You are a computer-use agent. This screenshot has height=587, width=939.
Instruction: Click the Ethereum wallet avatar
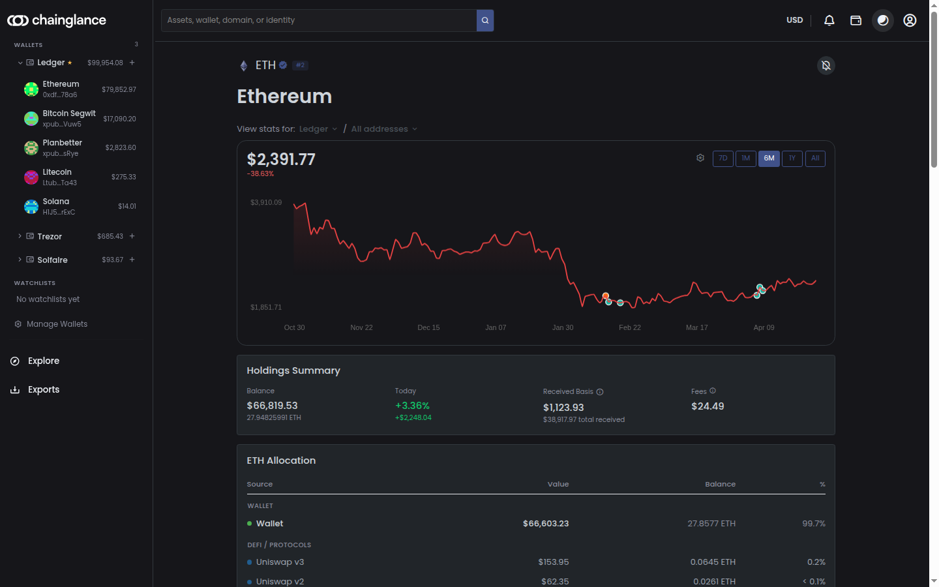tap(31, 89)
